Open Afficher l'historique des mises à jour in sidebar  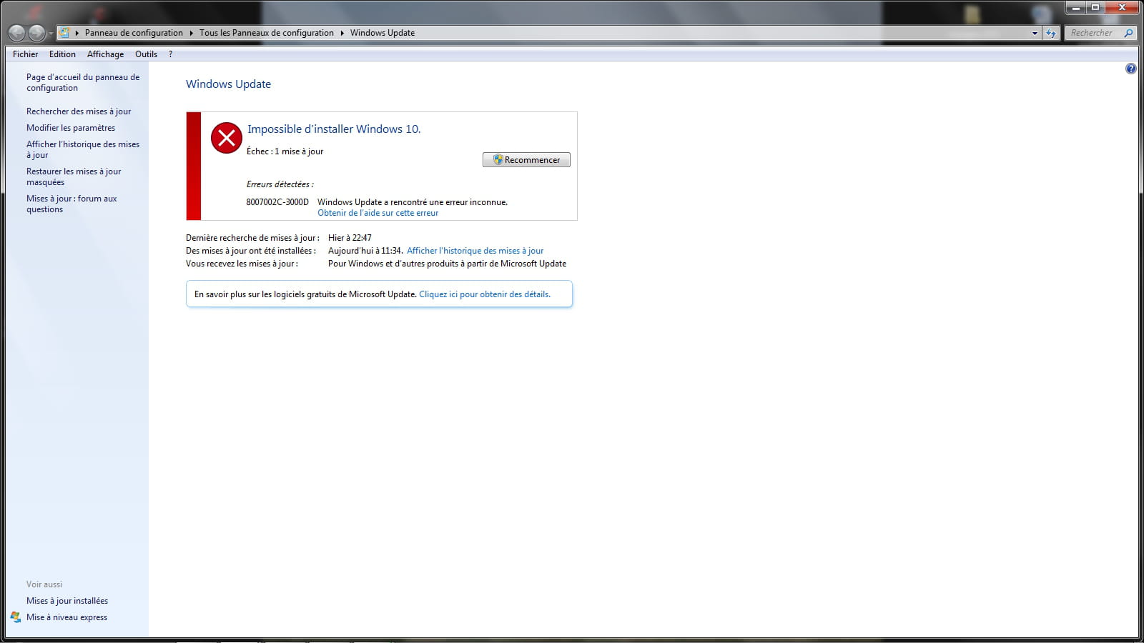[x=83, y=149]
